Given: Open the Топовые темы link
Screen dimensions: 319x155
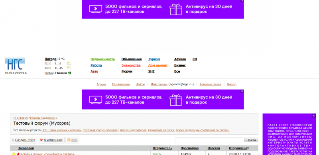Looking at the screenshot, I should pyautogui.click(x=210, y=84).
